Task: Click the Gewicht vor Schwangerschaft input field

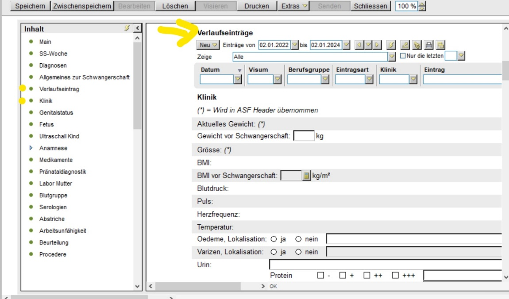Action: pos(304,136)
